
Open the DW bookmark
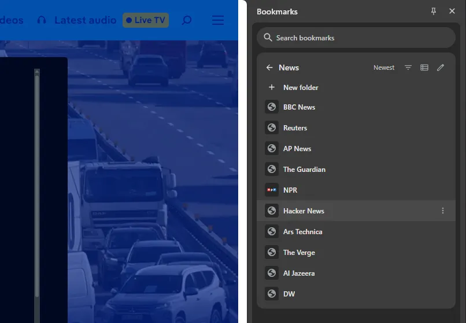point(356,294)
